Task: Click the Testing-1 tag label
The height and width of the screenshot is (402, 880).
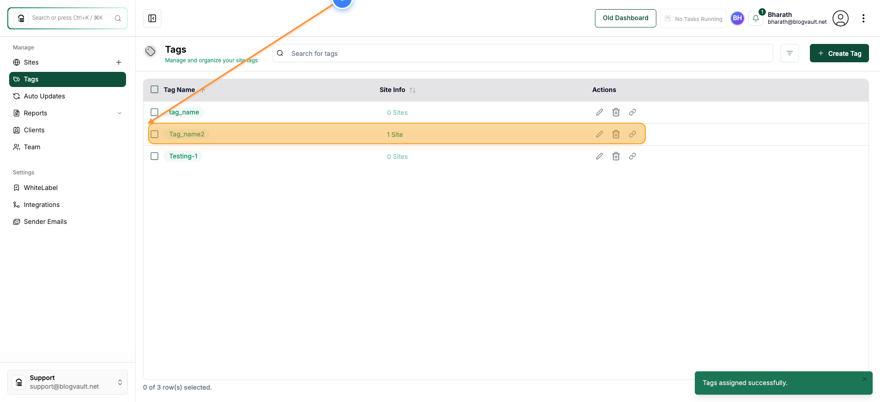Action: pos(183,156)
